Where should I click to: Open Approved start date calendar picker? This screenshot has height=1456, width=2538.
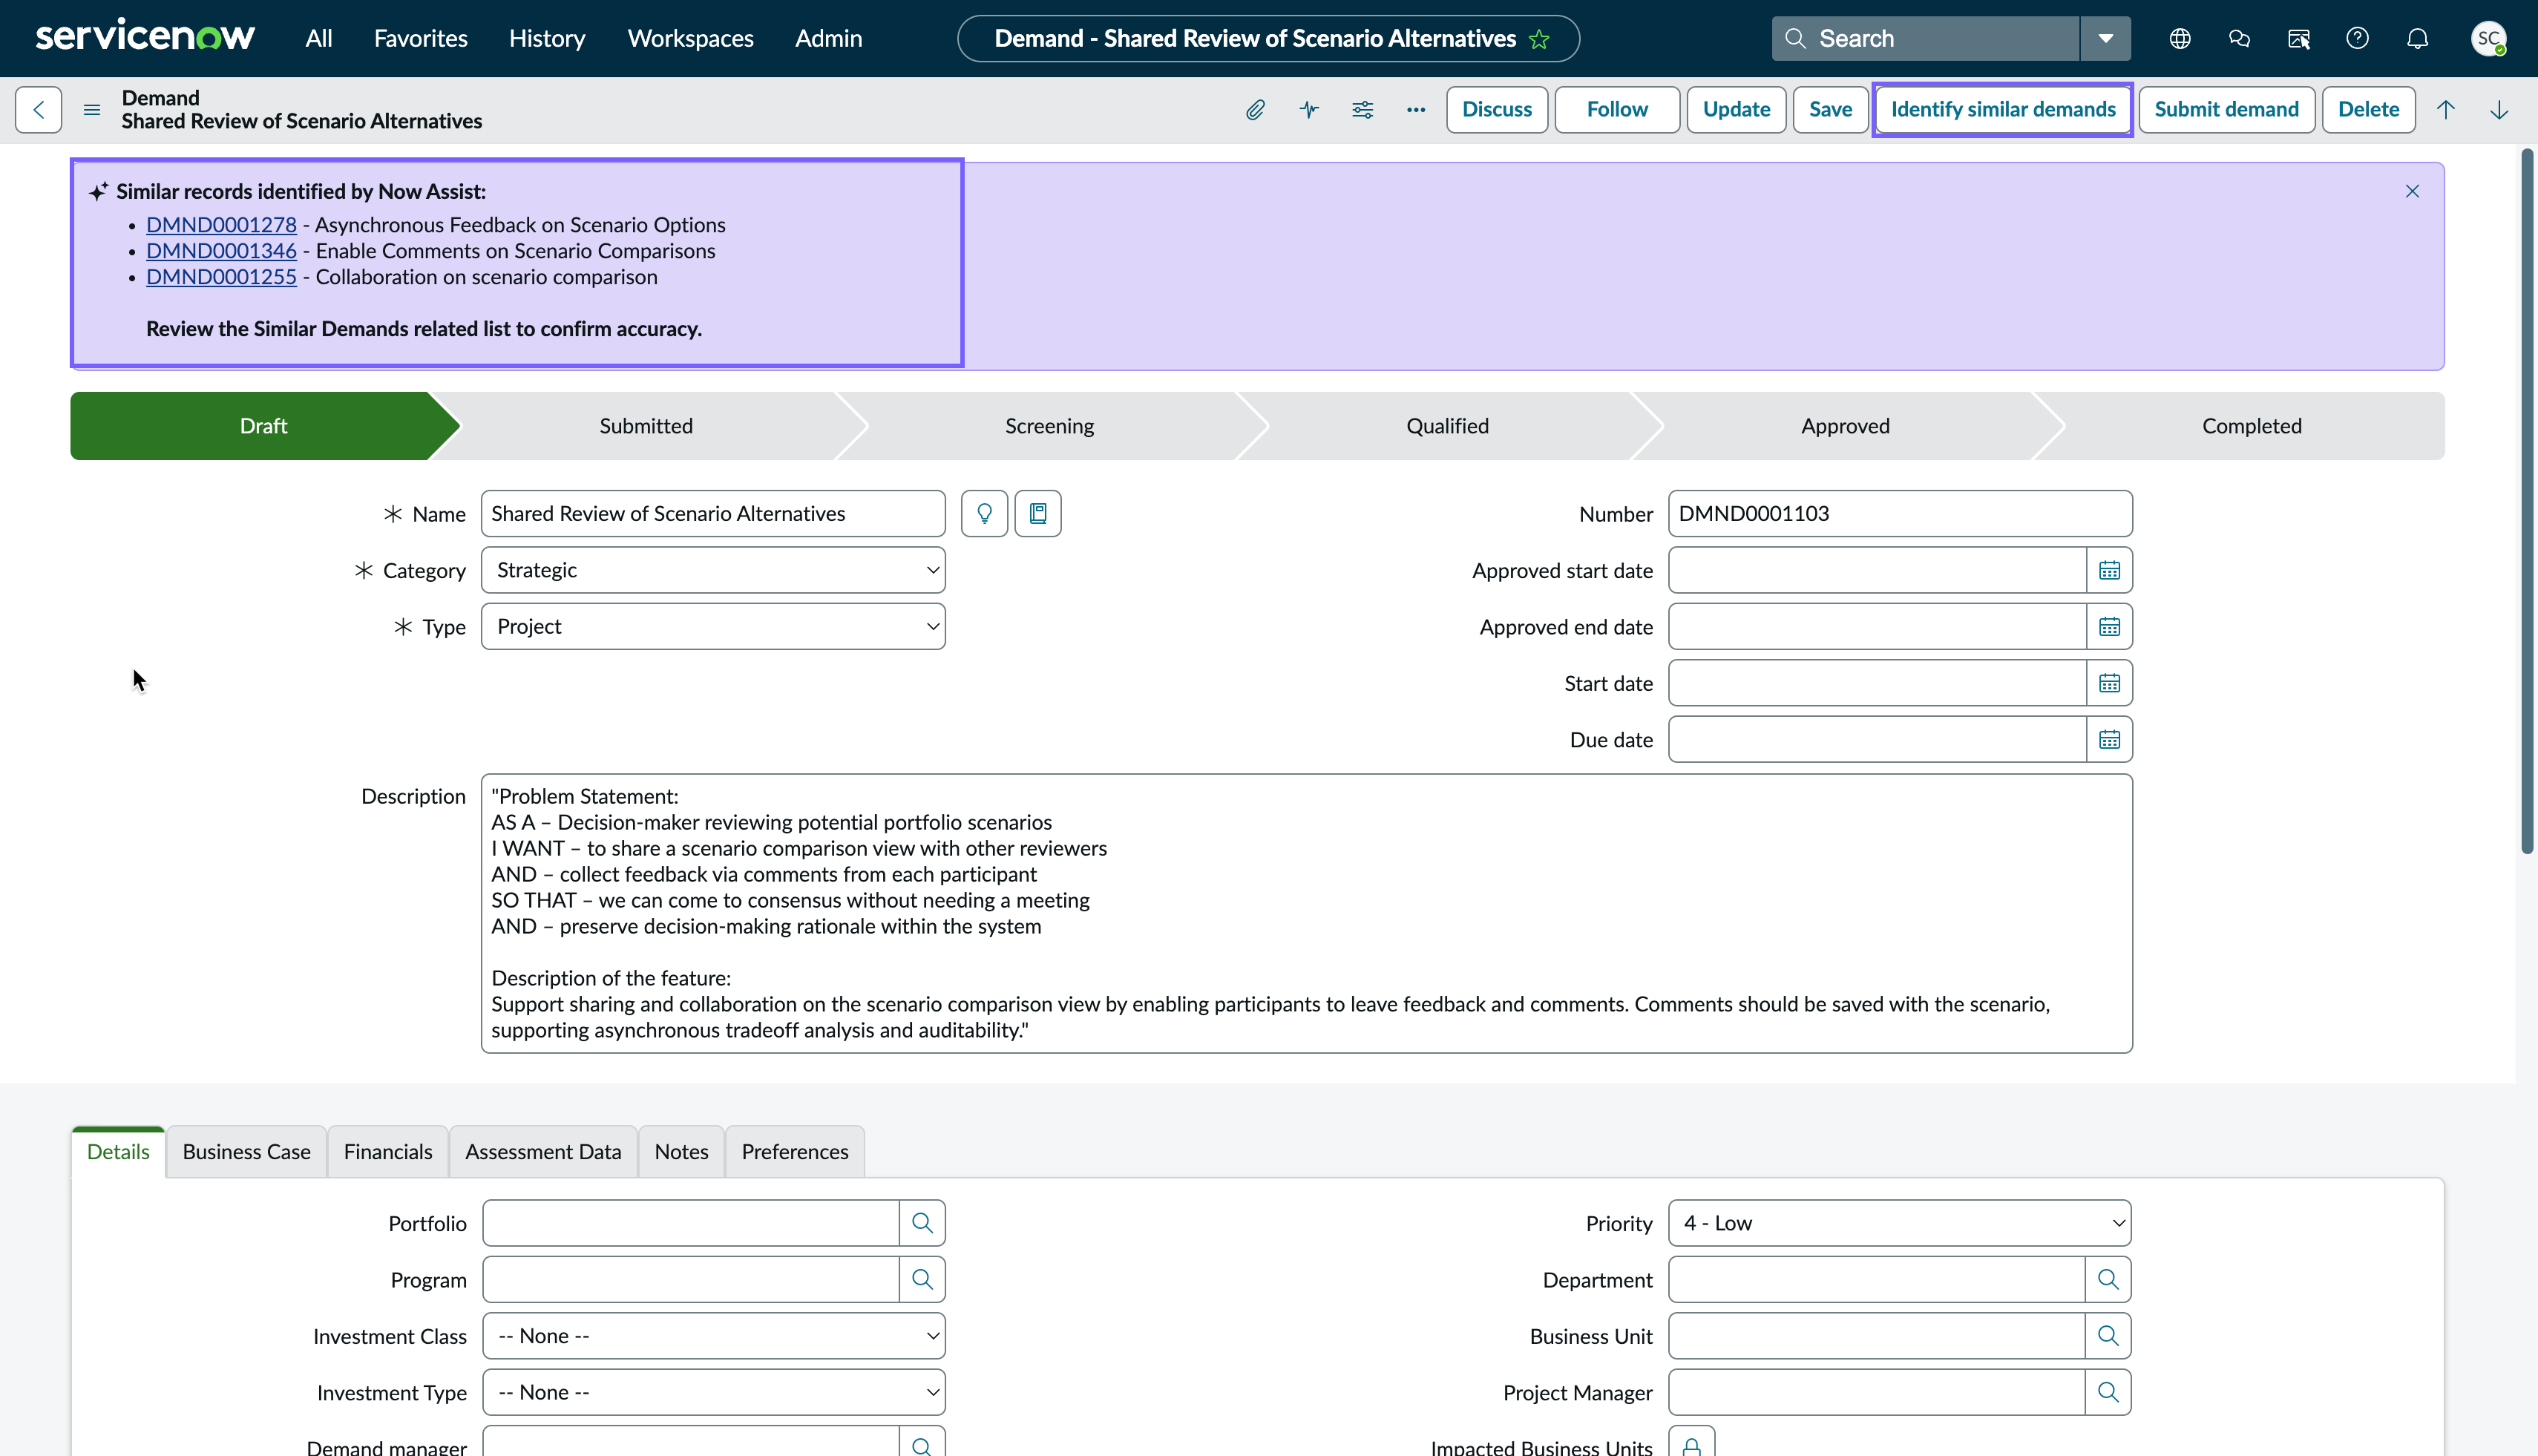[2109, 570]
